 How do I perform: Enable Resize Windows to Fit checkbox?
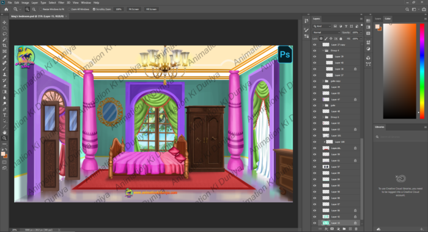[x=41, y=9]
